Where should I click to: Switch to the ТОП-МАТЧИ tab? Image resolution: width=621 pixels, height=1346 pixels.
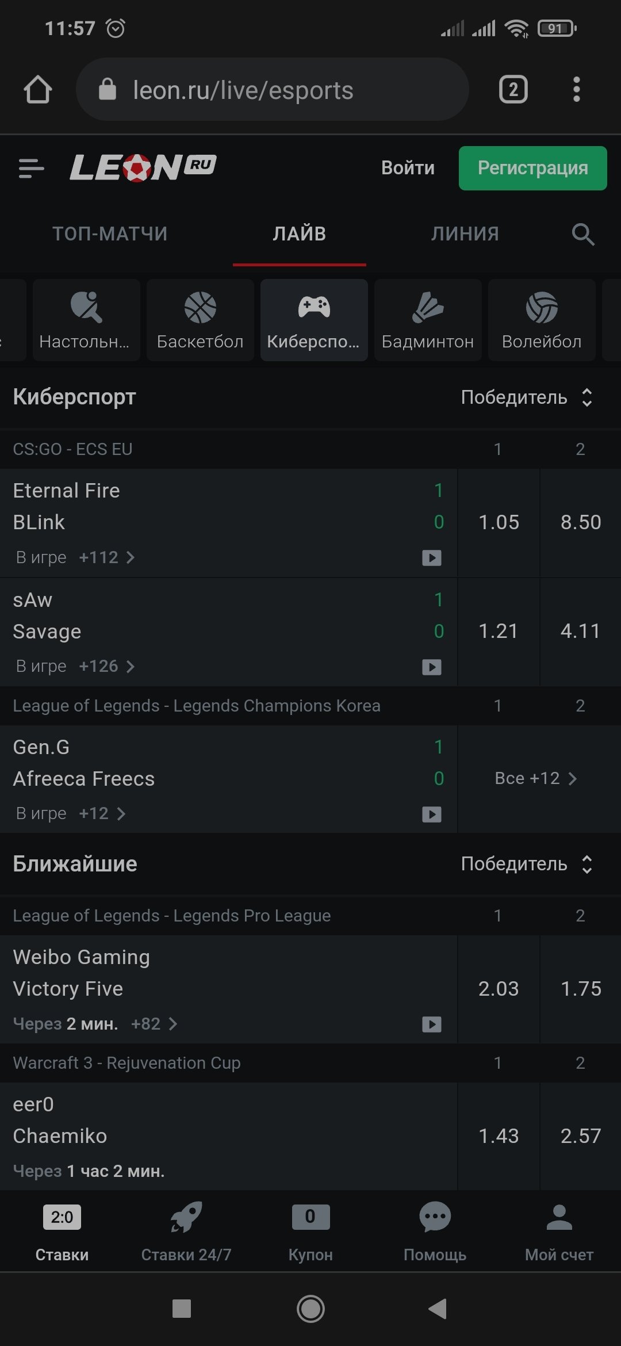click(x=110, y=234)
